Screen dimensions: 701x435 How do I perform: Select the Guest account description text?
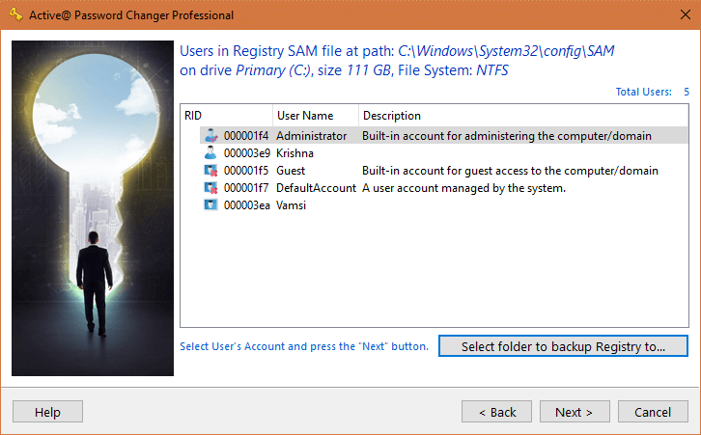click(510, 171)
